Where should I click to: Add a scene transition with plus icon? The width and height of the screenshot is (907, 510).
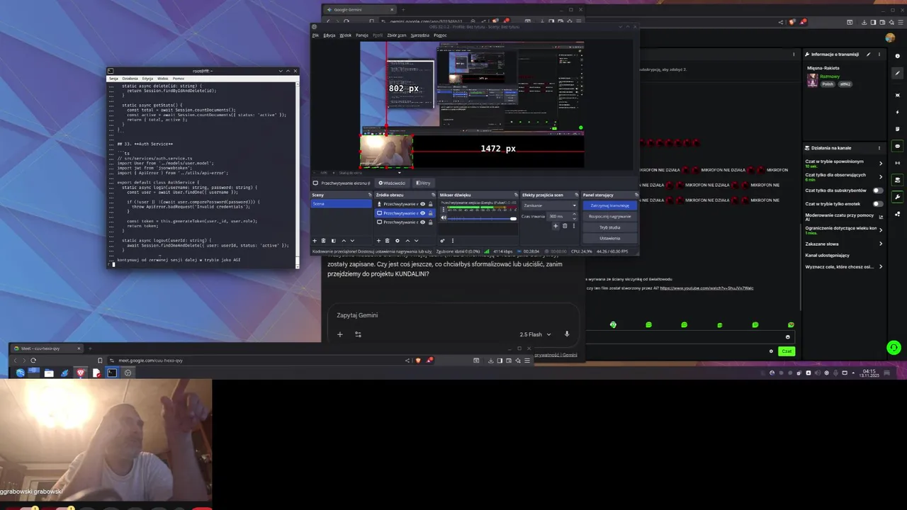pos(556,226)
